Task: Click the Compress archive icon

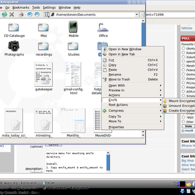Action: 105,111
